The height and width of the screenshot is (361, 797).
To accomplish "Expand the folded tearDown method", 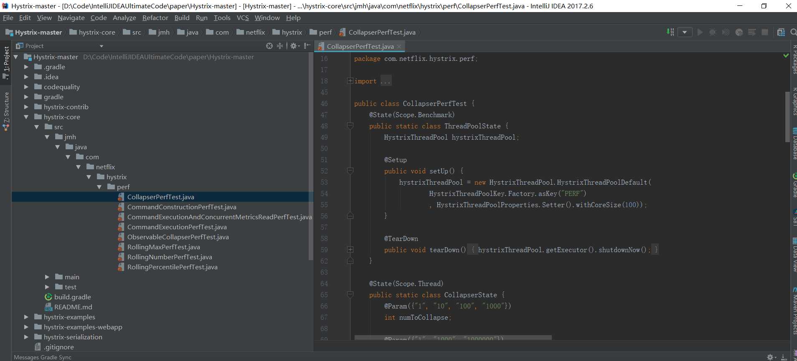I will click(350, 250).
